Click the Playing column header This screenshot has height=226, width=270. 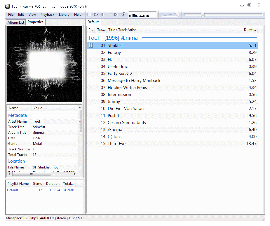pyautogui.click(x=91, y=30)
